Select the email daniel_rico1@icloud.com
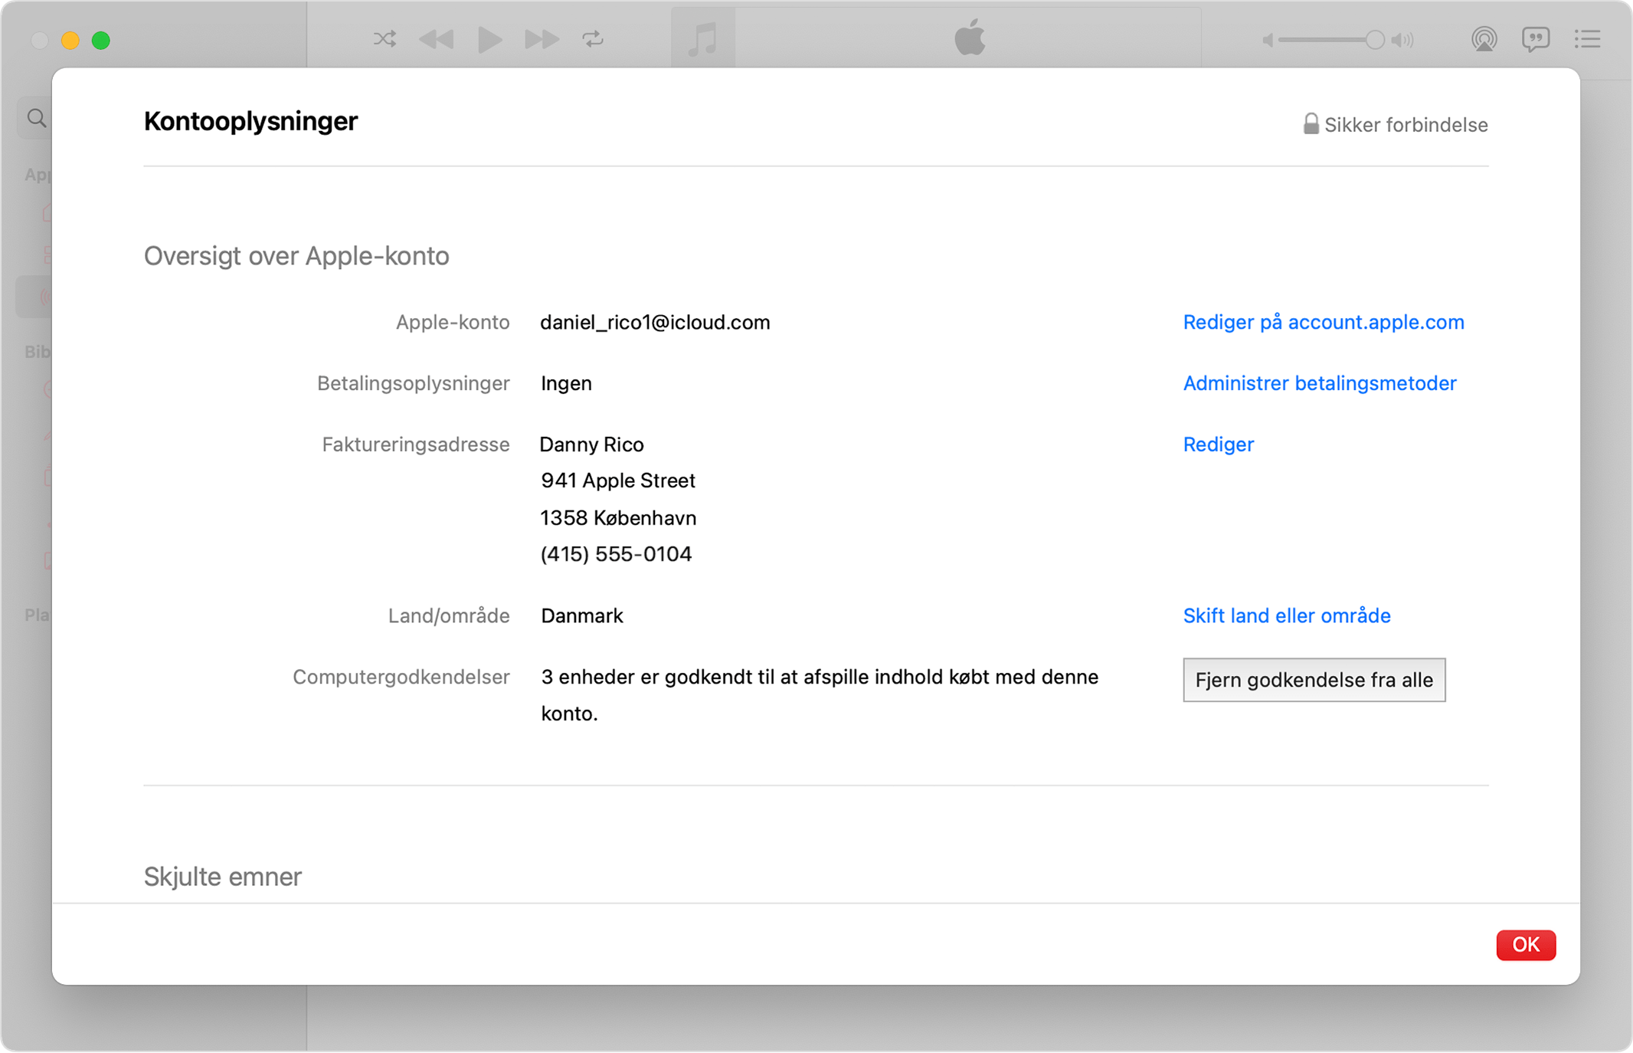 pos(655,322)
